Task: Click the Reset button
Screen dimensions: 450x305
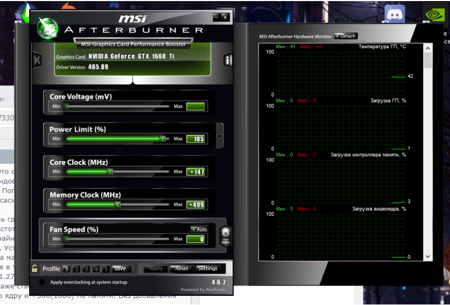Action: pos(181,269)
